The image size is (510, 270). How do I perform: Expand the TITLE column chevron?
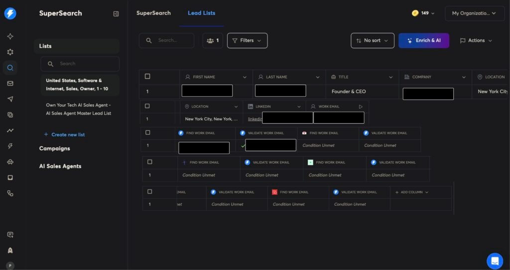click(x=390, y=78)
